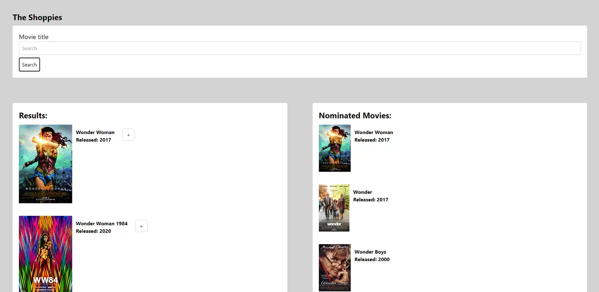The width and height of the screenshot is (599, 292).
Task: Click the "Nominated Movies:" heading
Action: click(355, 116)
